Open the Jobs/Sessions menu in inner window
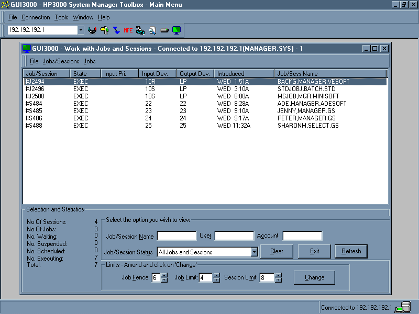419x314 pixels. tap(61, 61)
